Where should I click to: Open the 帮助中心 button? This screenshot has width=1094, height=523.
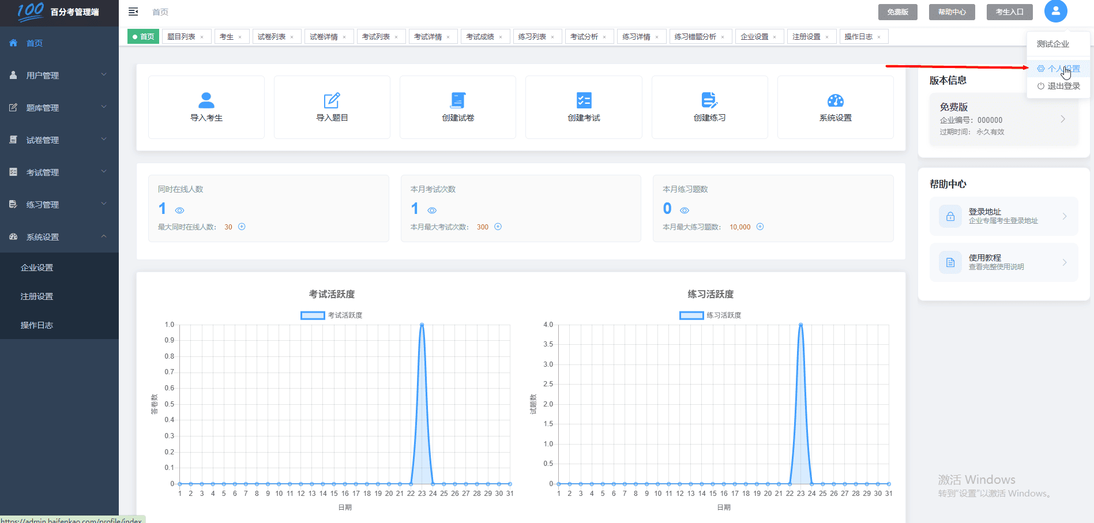952,12
